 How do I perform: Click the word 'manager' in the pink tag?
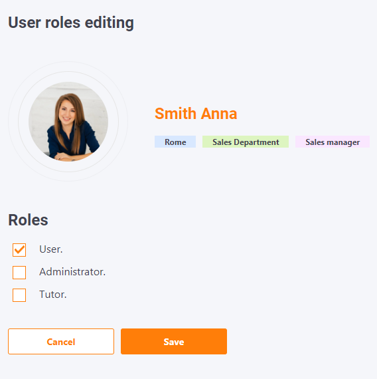tap(343, 142)
